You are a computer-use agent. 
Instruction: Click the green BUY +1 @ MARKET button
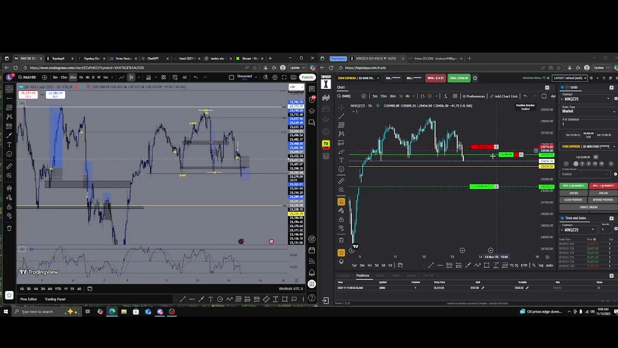pos(574,186)
